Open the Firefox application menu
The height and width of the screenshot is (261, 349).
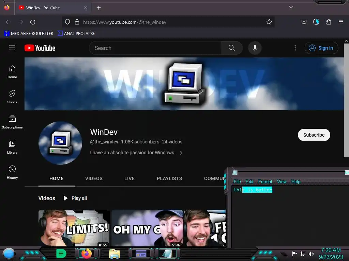click(340, 22)
